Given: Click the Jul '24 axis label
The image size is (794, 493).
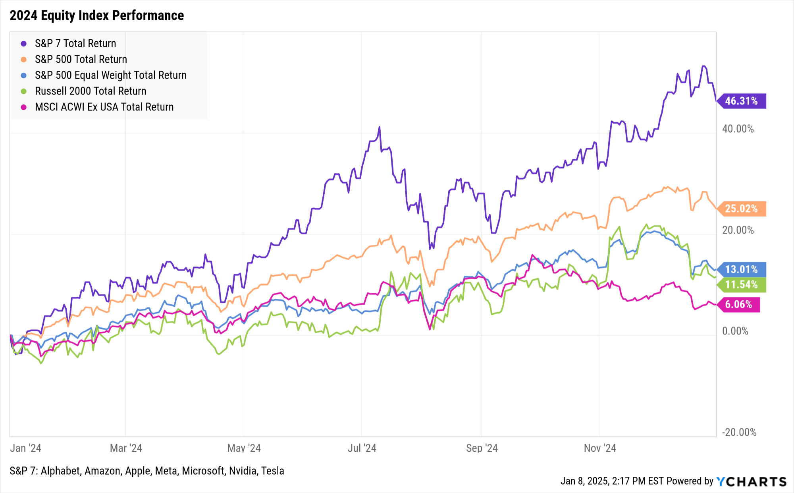Looking at the screenshot, I should (x=362, y=448).
